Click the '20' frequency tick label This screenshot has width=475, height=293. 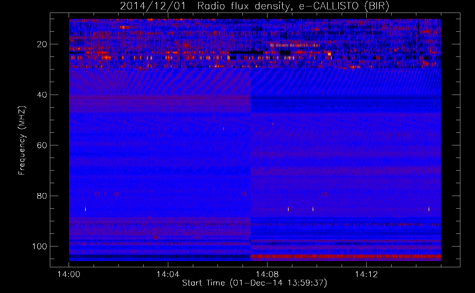(x=42, y=44)
